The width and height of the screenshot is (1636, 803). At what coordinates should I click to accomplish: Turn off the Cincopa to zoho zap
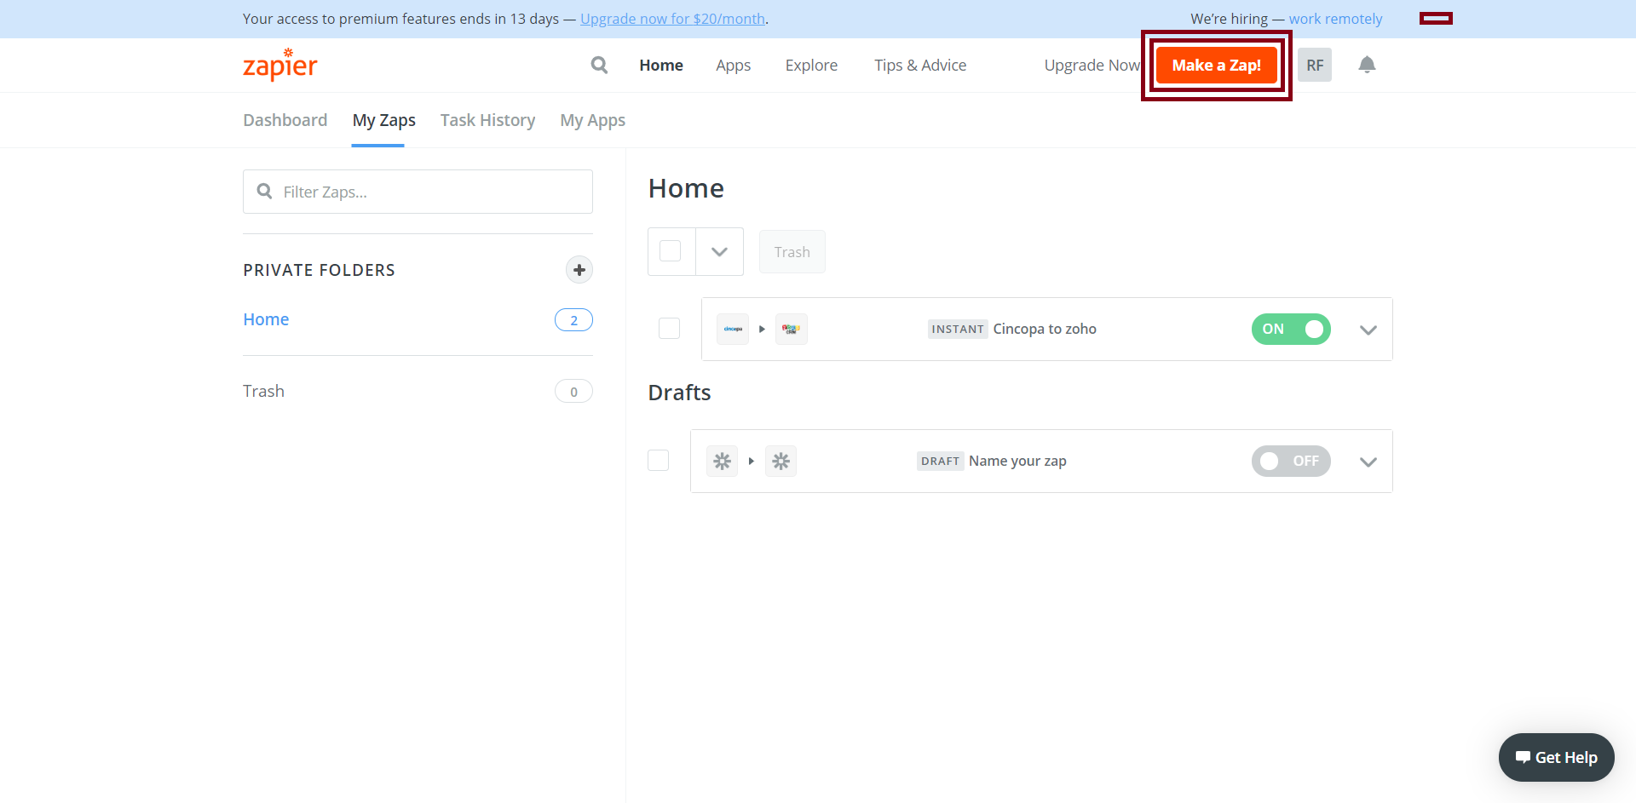(x=1290, y=329)
